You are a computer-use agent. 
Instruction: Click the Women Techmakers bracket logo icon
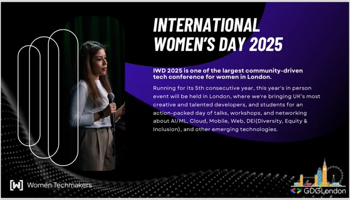16,185
